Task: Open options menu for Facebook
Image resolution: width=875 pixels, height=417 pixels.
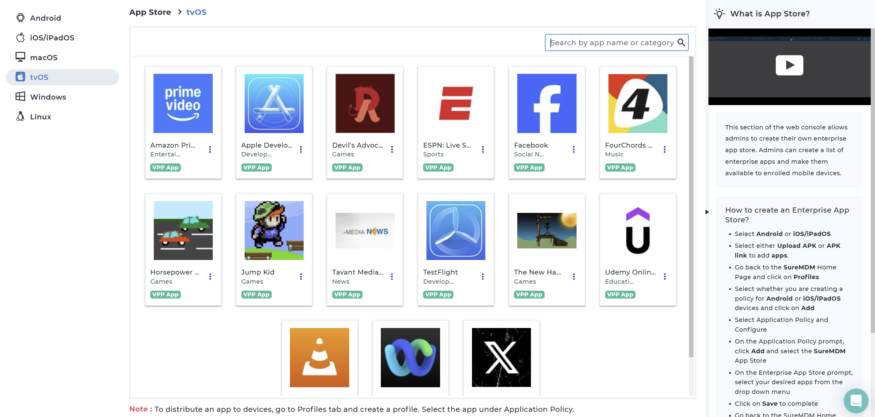Action: (x=574, y=149)
